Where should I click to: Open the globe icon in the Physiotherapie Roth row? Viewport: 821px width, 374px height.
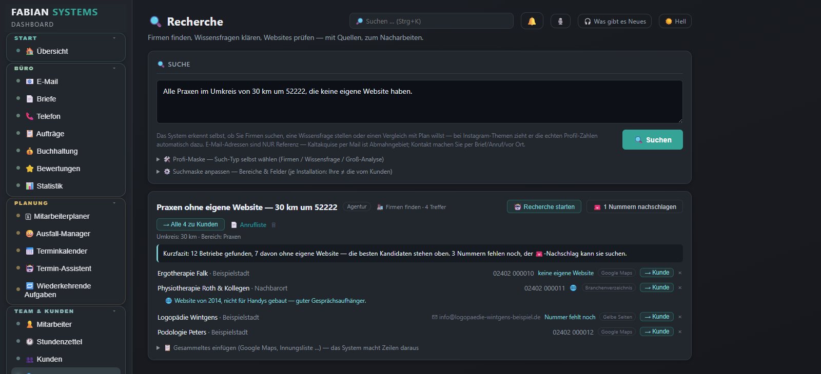tap(573, 288)
